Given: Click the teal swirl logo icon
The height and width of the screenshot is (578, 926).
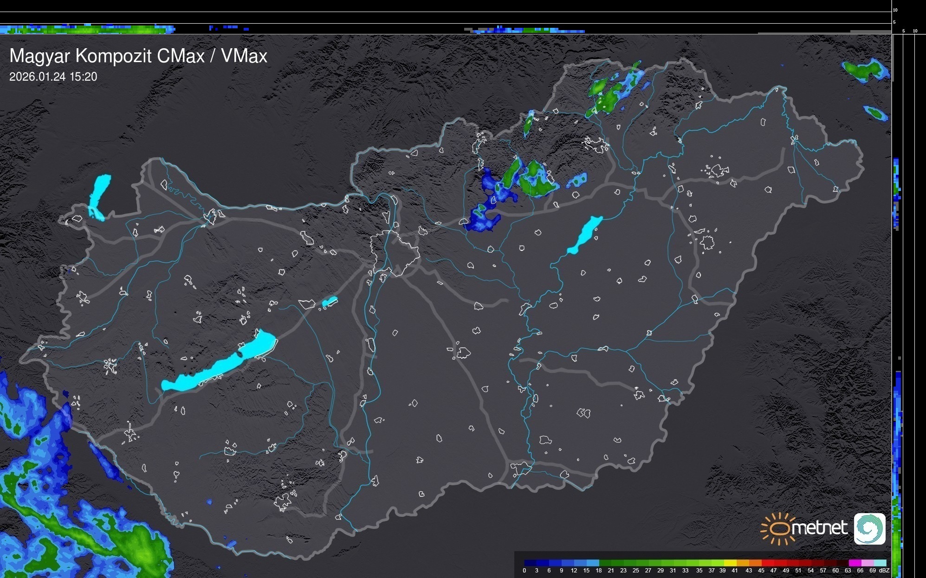Looking at the screenshot, I should (869, 528).
